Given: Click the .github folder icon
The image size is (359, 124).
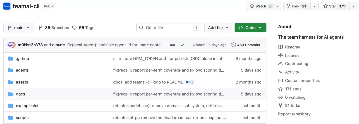Looking at the screenshot, I should 11,58.
